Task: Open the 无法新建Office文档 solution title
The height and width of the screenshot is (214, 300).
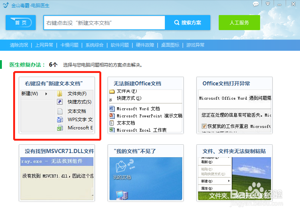Action: (137, 83)
